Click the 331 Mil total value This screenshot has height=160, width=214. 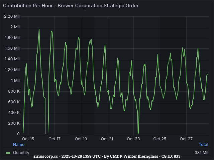(x=201, y=153)
